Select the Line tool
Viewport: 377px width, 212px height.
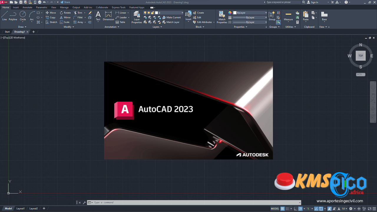[x=4, y=16]
